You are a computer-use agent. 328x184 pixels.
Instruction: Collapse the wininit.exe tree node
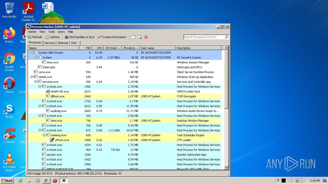coord(32,77)
